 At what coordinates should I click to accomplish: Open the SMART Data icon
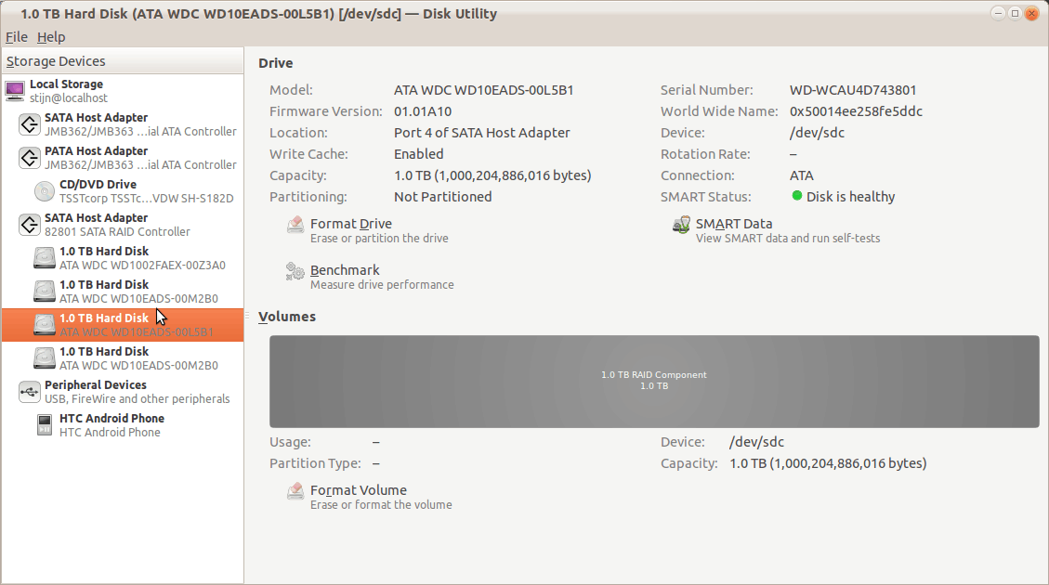tap(681, 226)
